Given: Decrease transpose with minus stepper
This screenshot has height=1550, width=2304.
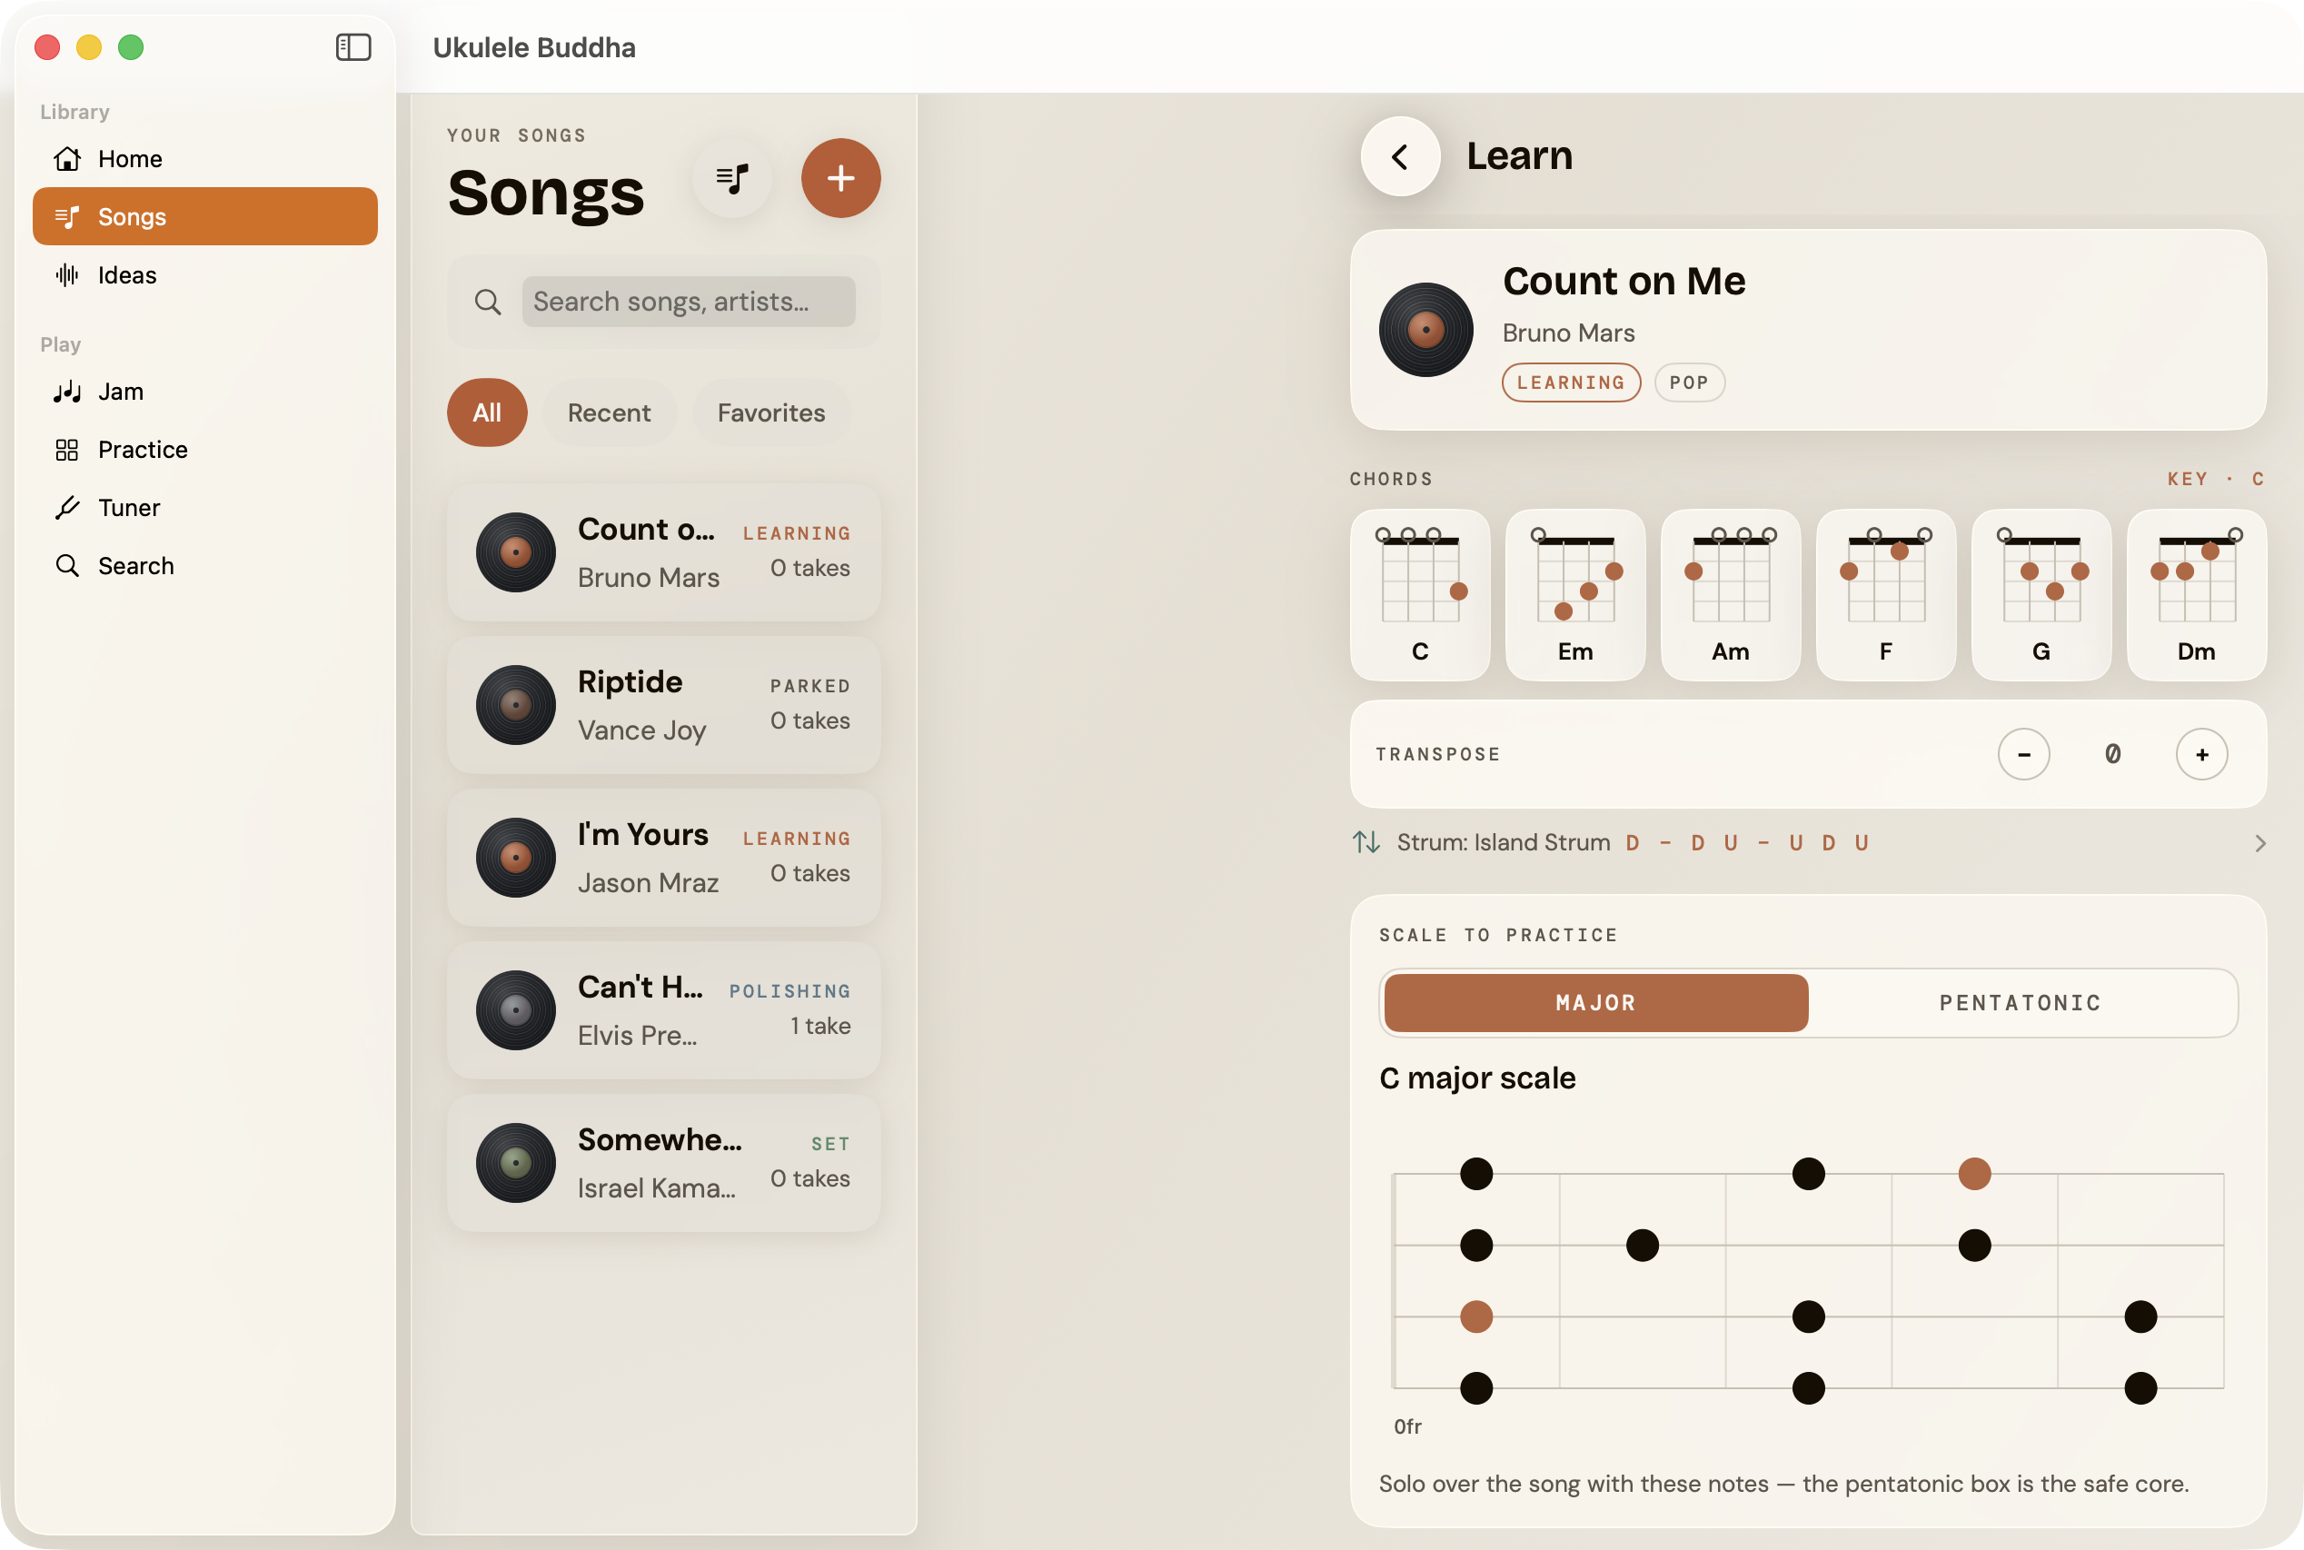Looking at the screenshot, I should [2023, 754].
